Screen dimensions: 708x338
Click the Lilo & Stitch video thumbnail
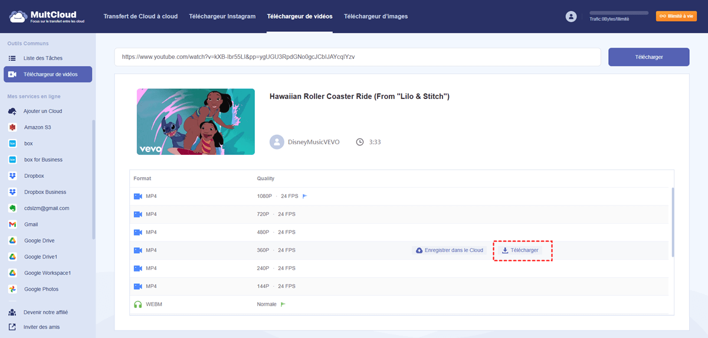click(x=196, y=121)
